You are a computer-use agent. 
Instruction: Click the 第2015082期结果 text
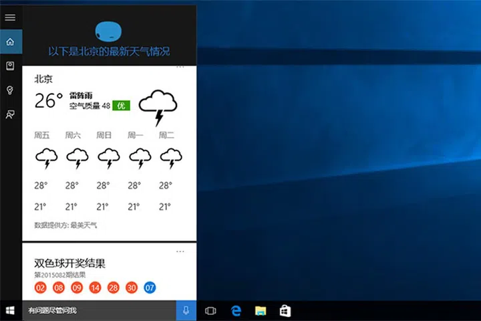[x=60, y=275]
